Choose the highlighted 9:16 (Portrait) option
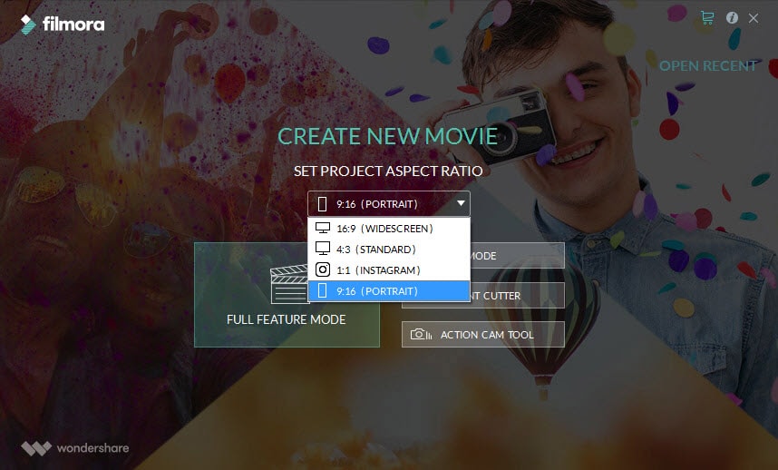The width and height of the screenshot is (778, 470). coord(389,291)
